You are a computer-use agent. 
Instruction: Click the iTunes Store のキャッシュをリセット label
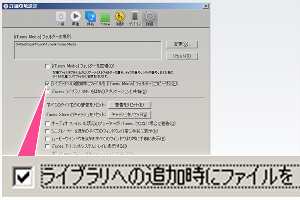click(76, 115)
